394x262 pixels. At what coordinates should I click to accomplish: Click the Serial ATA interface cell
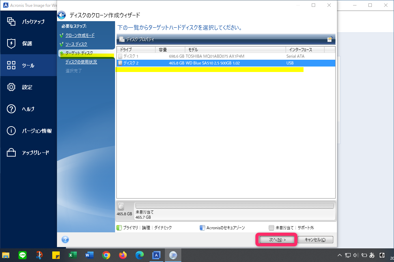coord(295,56)
